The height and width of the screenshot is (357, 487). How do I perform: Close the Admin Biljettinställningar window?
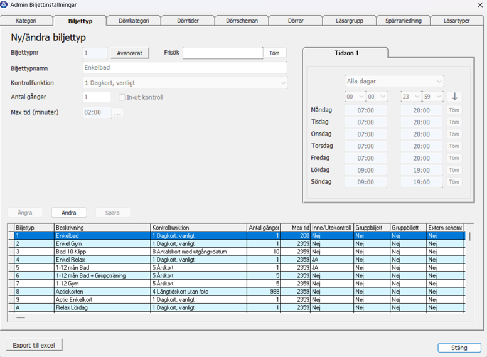tap(480, 4)
